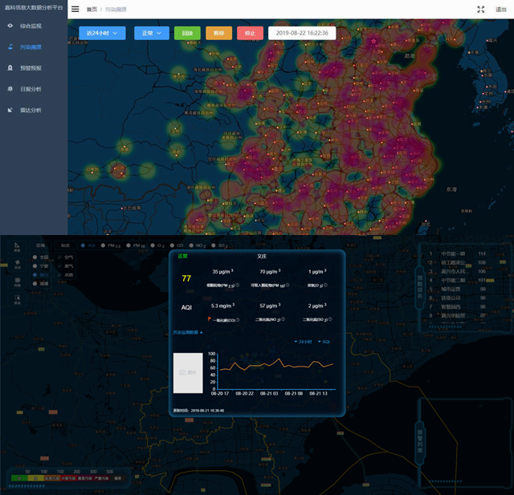The width and height of the screenshot is (514, 495).
Task: Click the 日报分析 icon in the sidebar
Action: [10, 89]
